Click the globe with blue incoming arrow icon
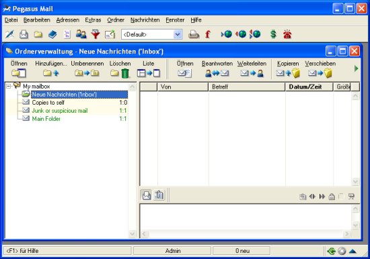This screenshot has width=370, height=259. click(x=227, y=34)
